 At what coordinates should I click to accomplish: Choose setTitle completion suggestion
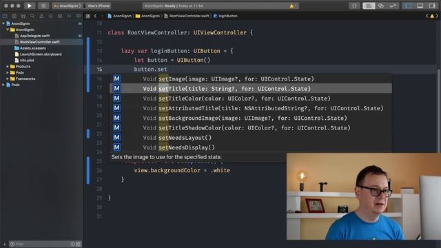tap(251, 89)
